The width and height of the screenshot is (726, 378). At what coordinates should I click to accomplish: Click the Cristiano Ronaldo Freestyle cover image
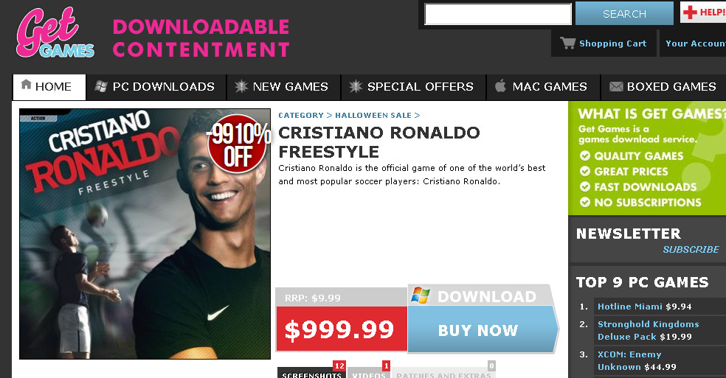[145, 234]
